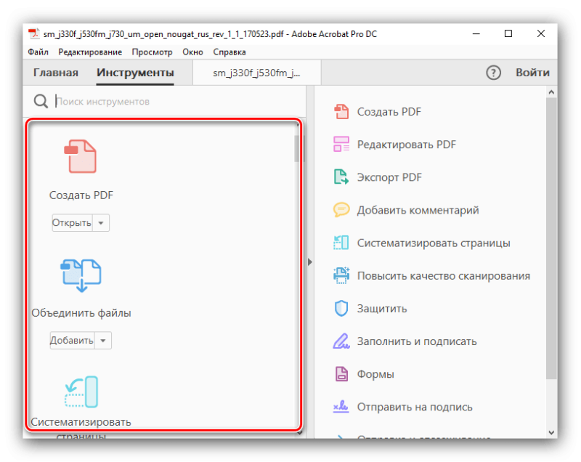Screen dimensions: 581x462
Task: Click the Редактировать PDF icon in the sidebar
Action: point(341,144)
